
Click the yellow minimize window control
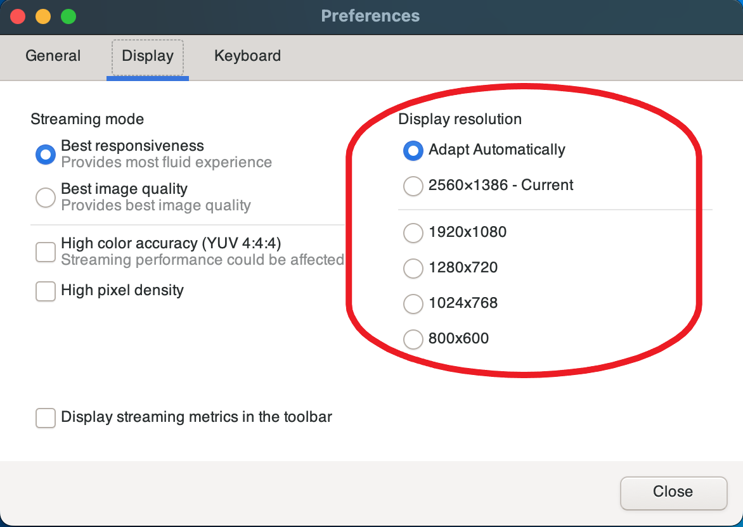(43, 16)
